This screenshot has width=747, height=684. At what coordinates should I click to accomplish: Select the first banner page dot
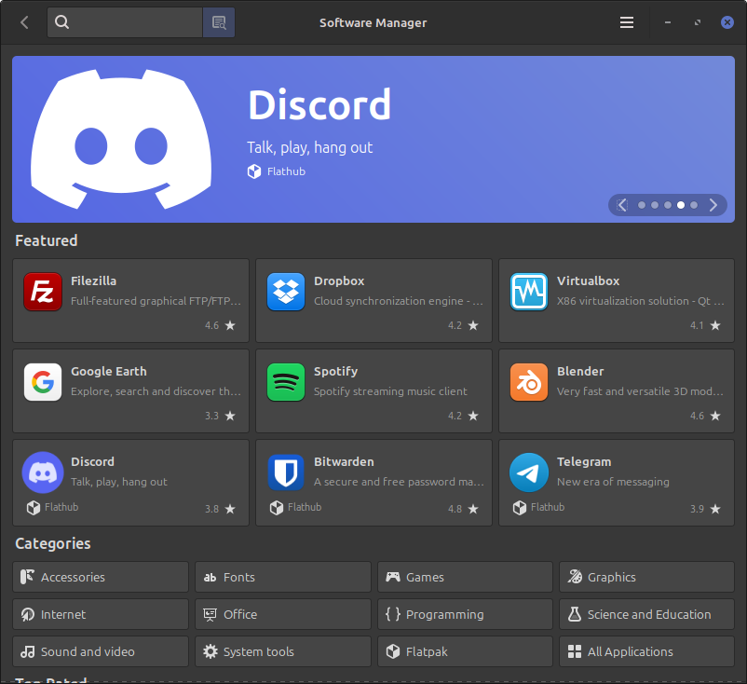click(642, 205)
